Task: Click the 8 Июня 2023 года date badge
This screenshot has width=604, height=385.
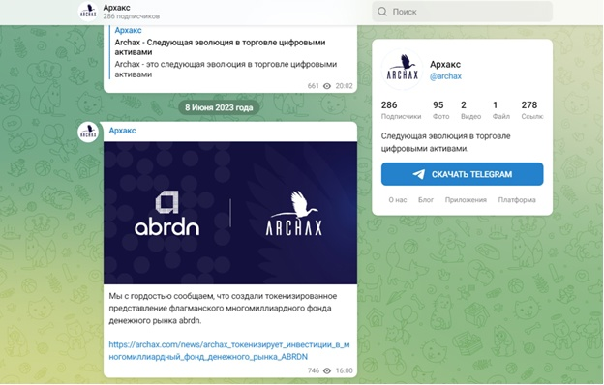Action: coord(219,107)
